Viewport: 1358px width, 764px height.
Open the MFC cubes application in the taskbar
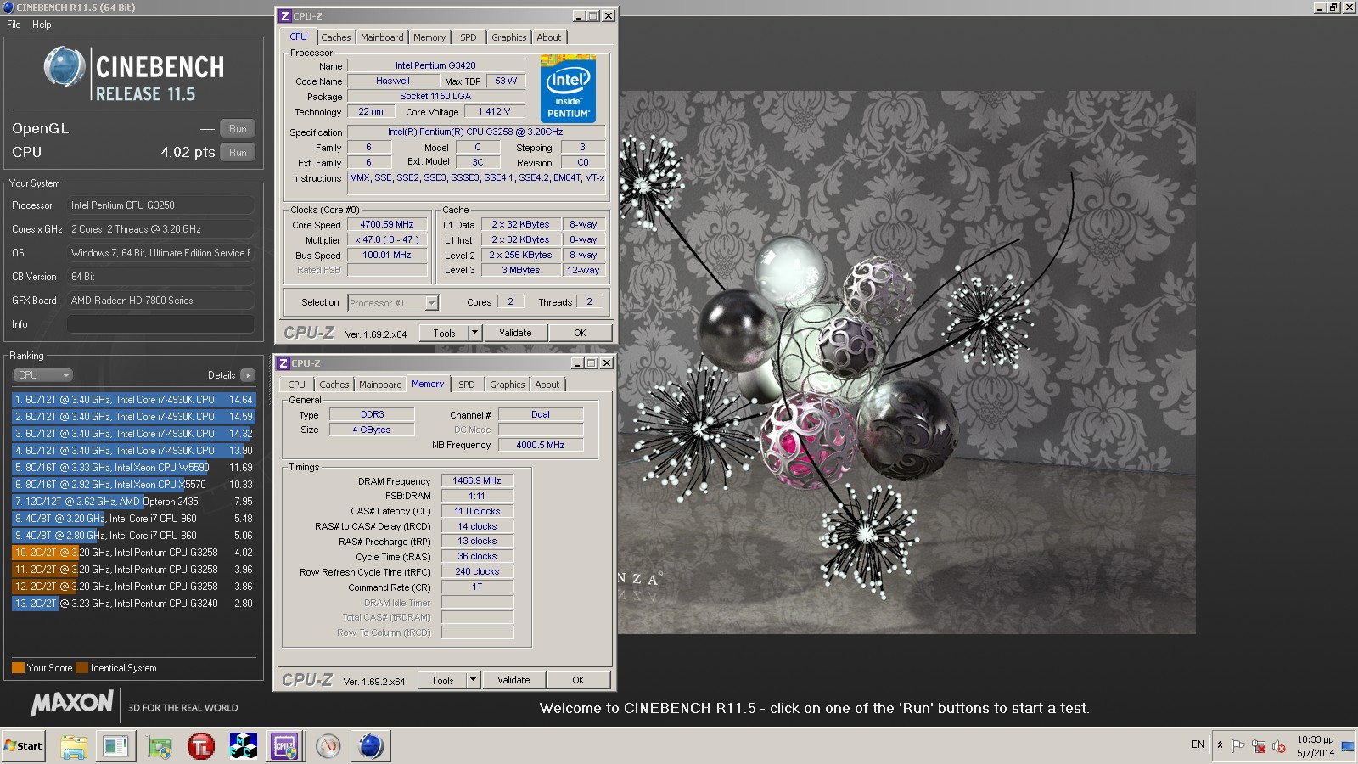coord(244,746)
